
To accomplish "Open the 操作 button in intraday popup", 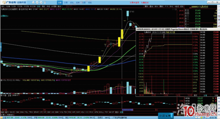I will coord(195,95).
